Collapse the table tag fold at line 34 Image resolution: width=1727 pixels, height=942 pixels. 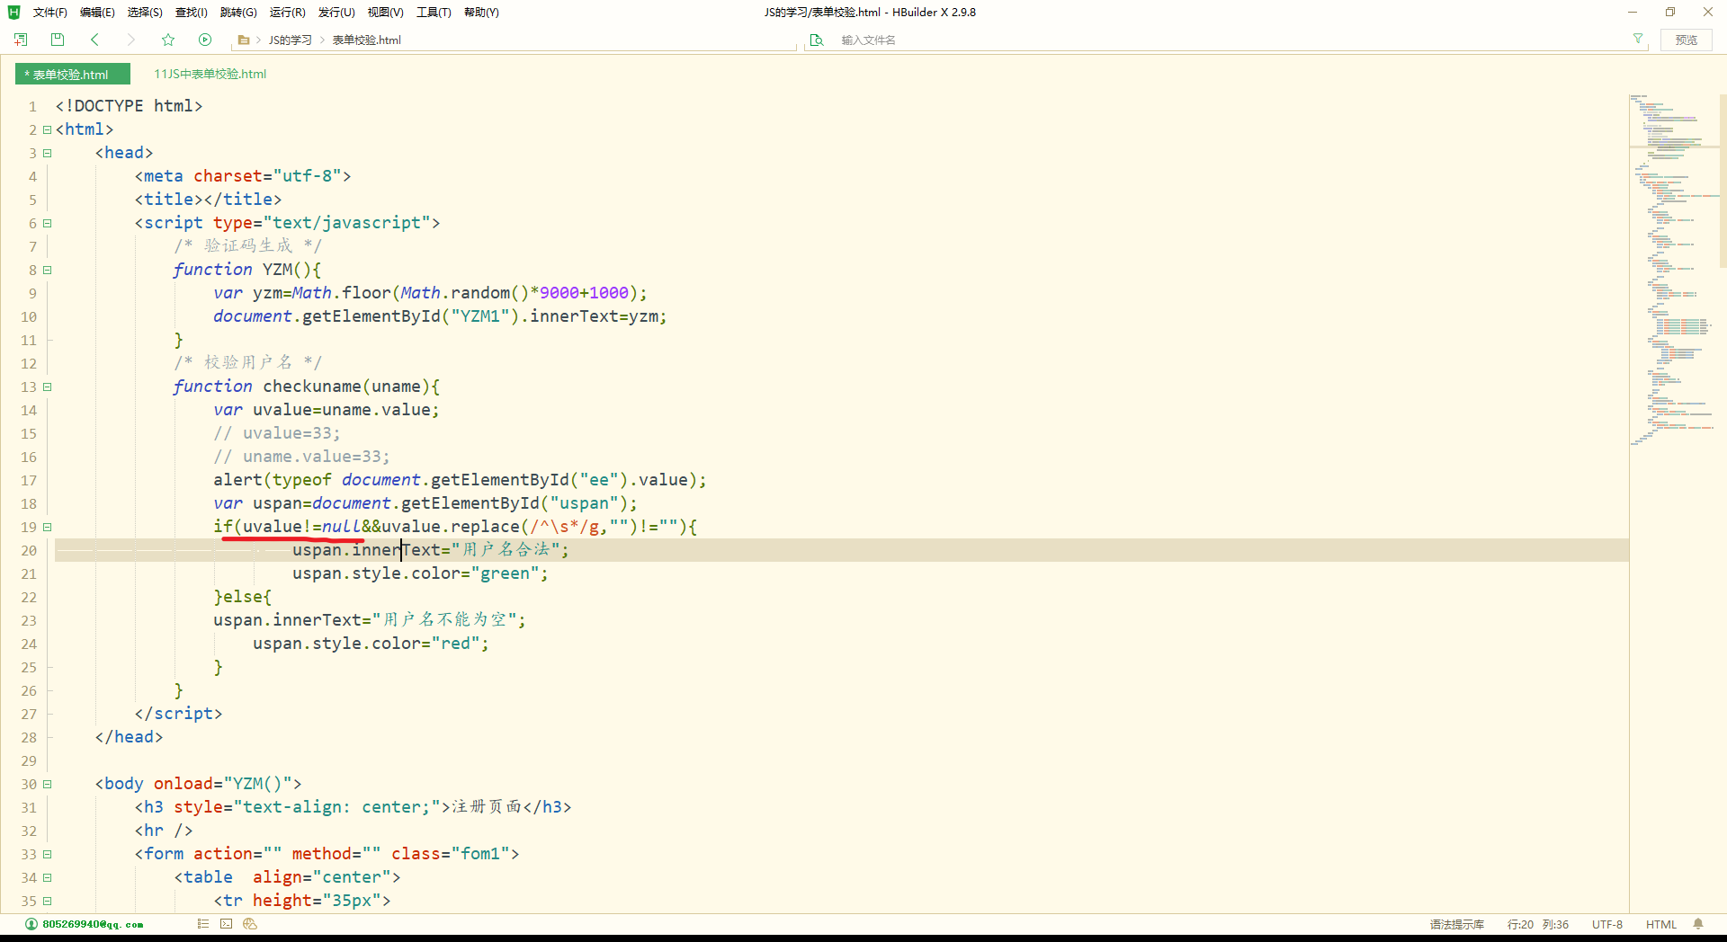click(47, 877)
